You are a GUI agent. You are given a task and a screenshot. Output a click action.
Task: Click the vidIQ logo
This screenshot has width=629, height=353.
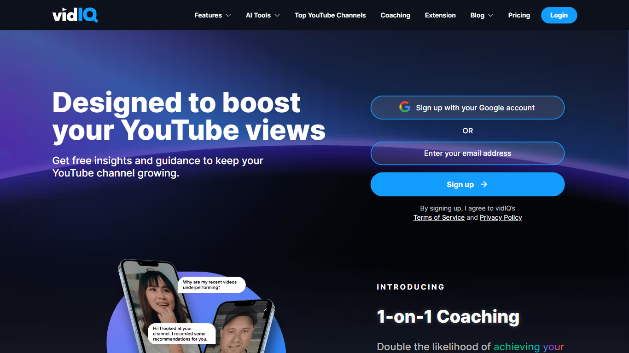75,15
